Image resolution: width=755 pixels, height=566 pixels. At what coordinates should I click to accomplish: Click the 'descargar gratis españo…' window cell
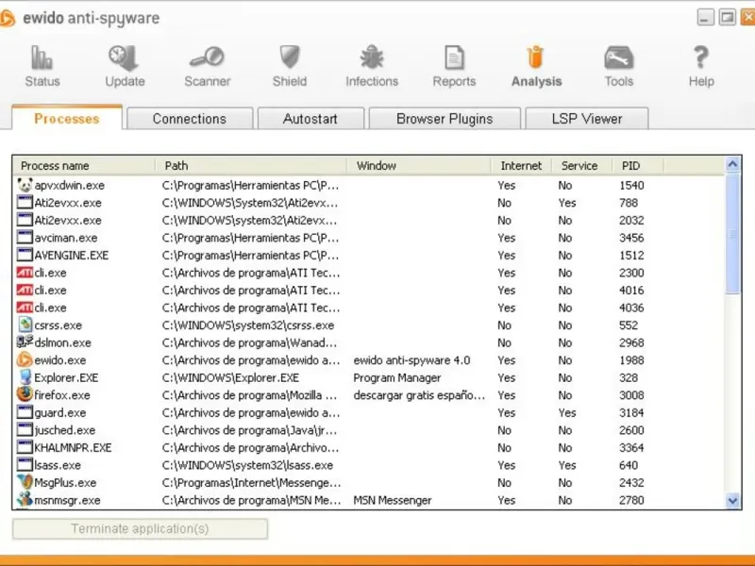click(x=419, y=395)
